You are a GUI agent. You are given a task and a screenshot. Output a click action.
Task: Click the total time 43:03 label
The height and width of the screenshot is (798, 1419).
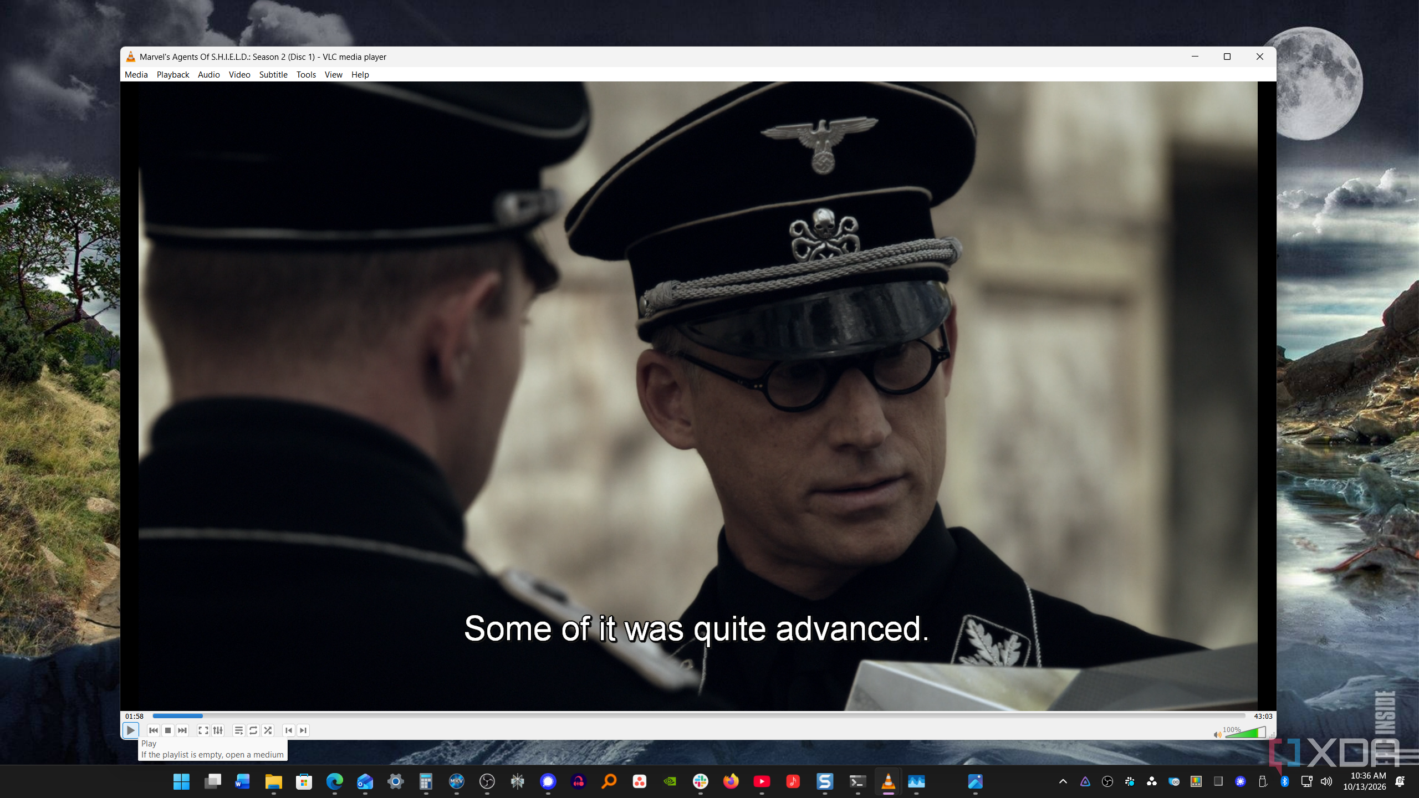pos(1263,716)
